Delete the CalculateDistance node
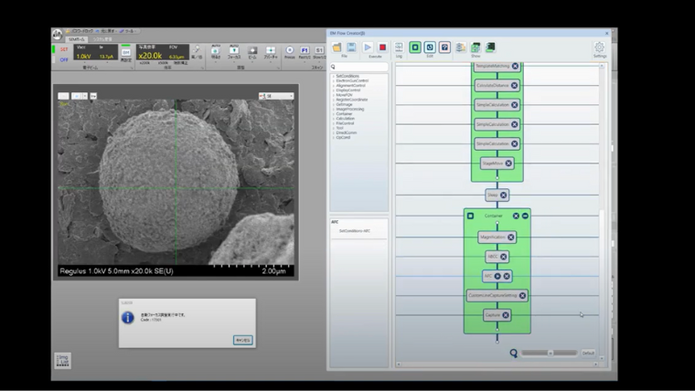This screenshot has width=695, height=391. (x=514, y=86)
